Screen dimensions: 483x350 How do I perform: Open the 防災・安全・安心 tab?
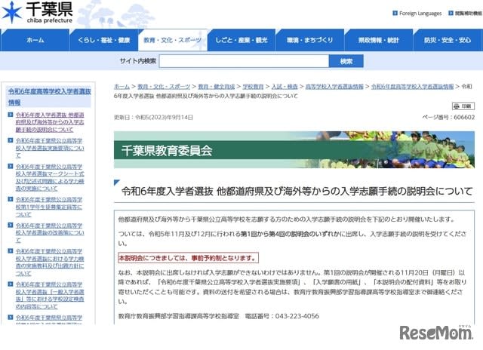(448, 40)
